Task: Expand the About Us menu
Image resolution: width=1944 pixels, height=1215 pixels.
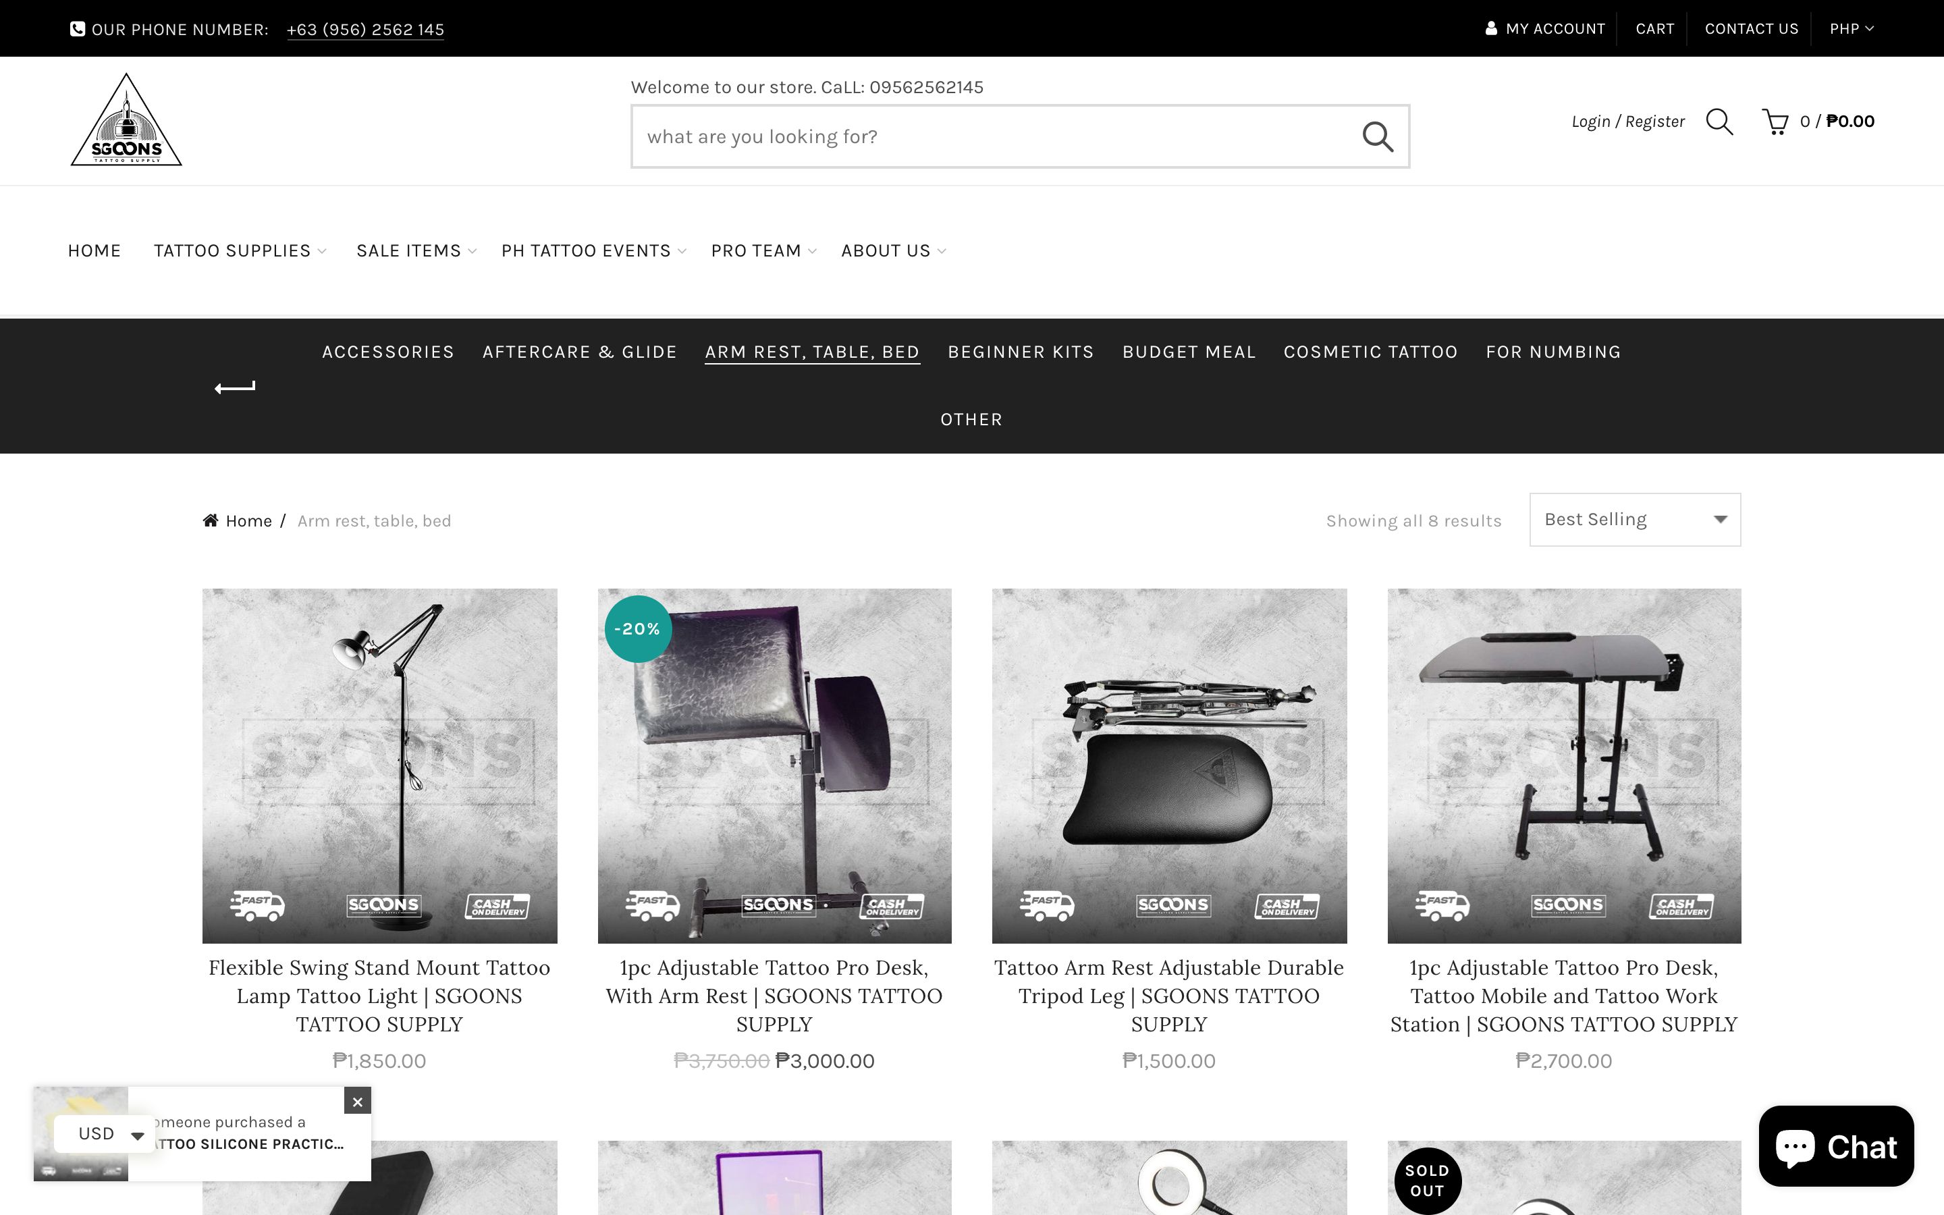Action: tap(893, 250)
